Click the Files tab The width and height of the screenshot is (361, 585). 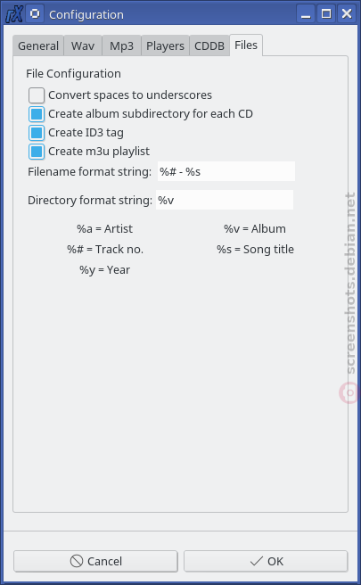click(246, 45)
